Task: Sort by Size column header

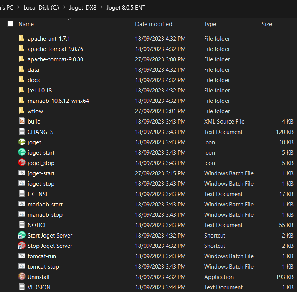Action: point(267,24)
